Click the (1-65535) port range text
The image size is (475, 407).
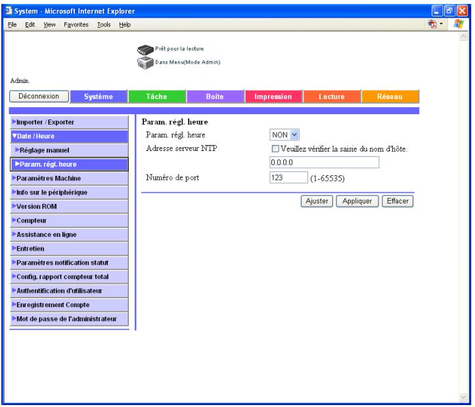click(x=327, y=179)
